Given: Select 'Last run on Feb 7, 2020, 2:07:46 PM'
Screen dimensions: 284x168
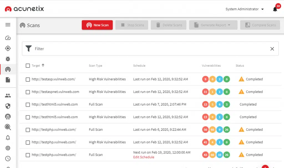Looking at the screenshot, I should [x=159, y=104].
